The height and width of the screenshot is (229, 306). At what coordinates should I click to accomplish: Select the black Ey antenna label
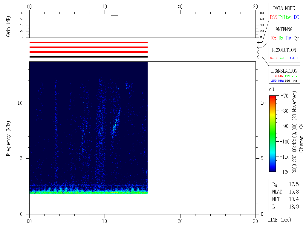pos(296,38)
